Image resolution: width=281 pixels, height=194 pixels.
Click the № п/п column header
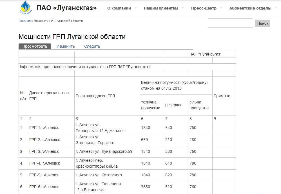[23, 96]
